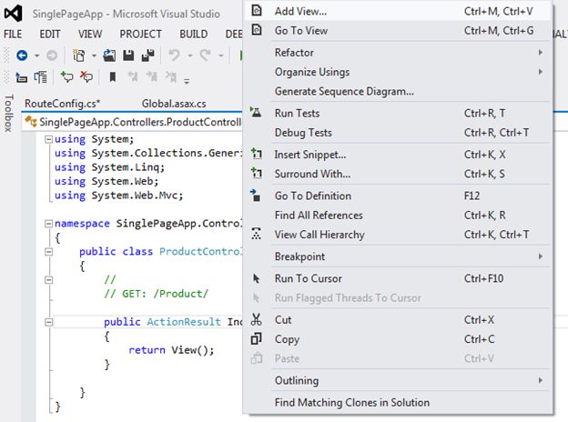This screenshot has height=422, width=568.
Task: Click the Comment Selection toolbar icon
Action: [x=67, y=77]
